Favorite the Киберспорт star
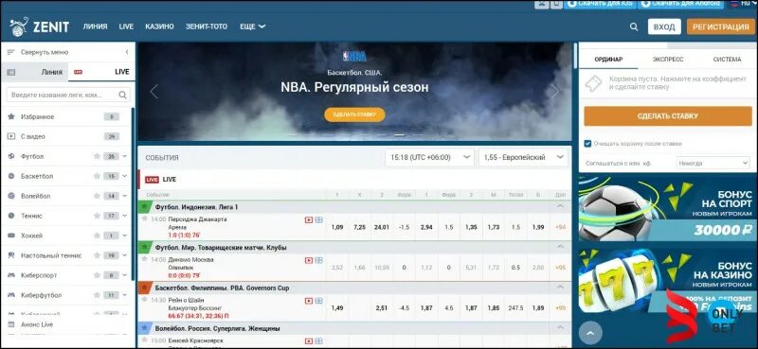The height and width of the screenshot is (349, 758). click(97, 275)
